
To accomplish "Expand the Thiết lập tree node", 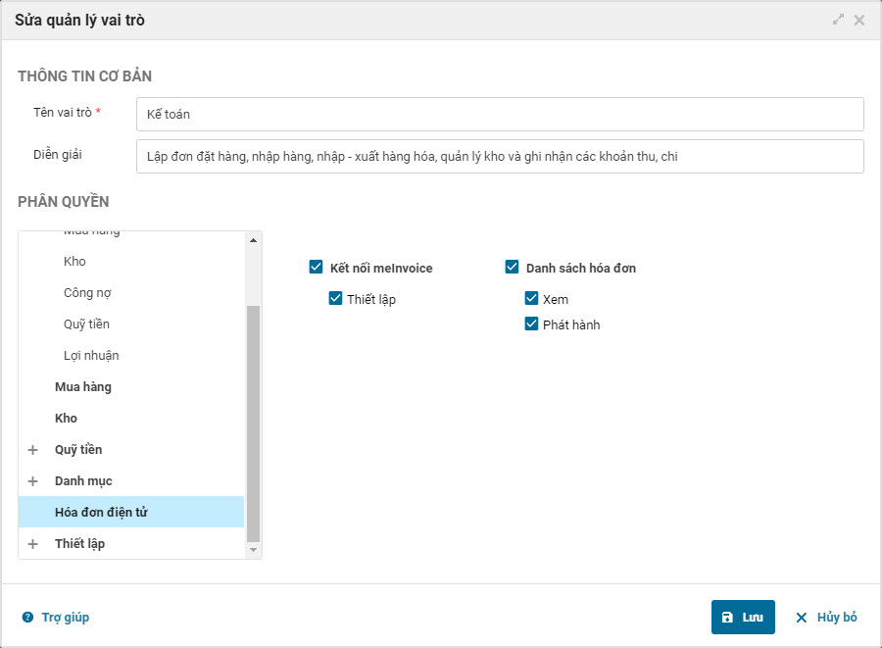I will click(33, 544).
